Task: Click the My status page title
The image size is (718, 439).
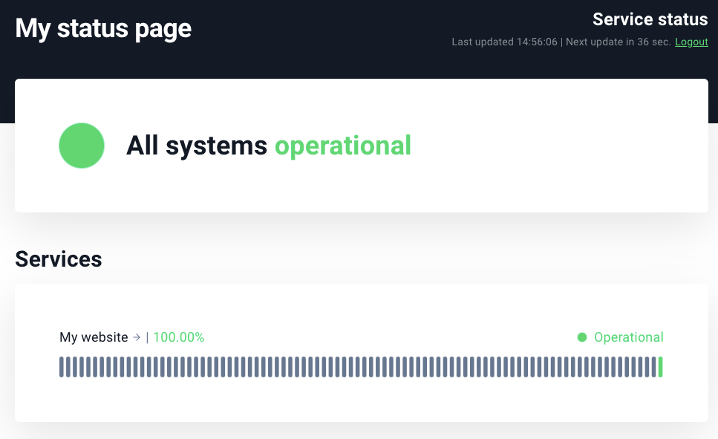Action: pos(103,28)
